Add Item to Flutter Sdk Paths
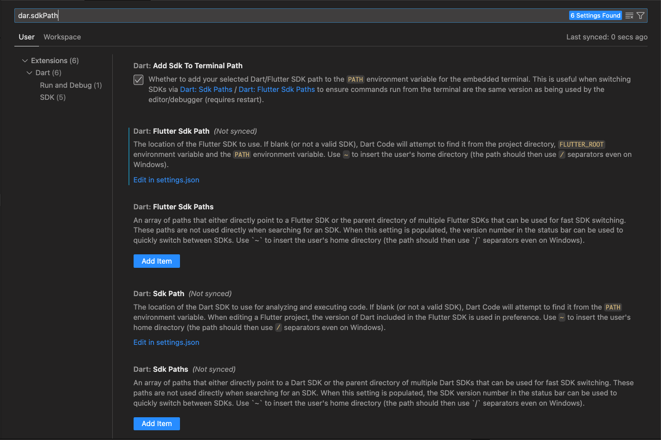Screen dimensions: 661x440 tap(157, 261)
